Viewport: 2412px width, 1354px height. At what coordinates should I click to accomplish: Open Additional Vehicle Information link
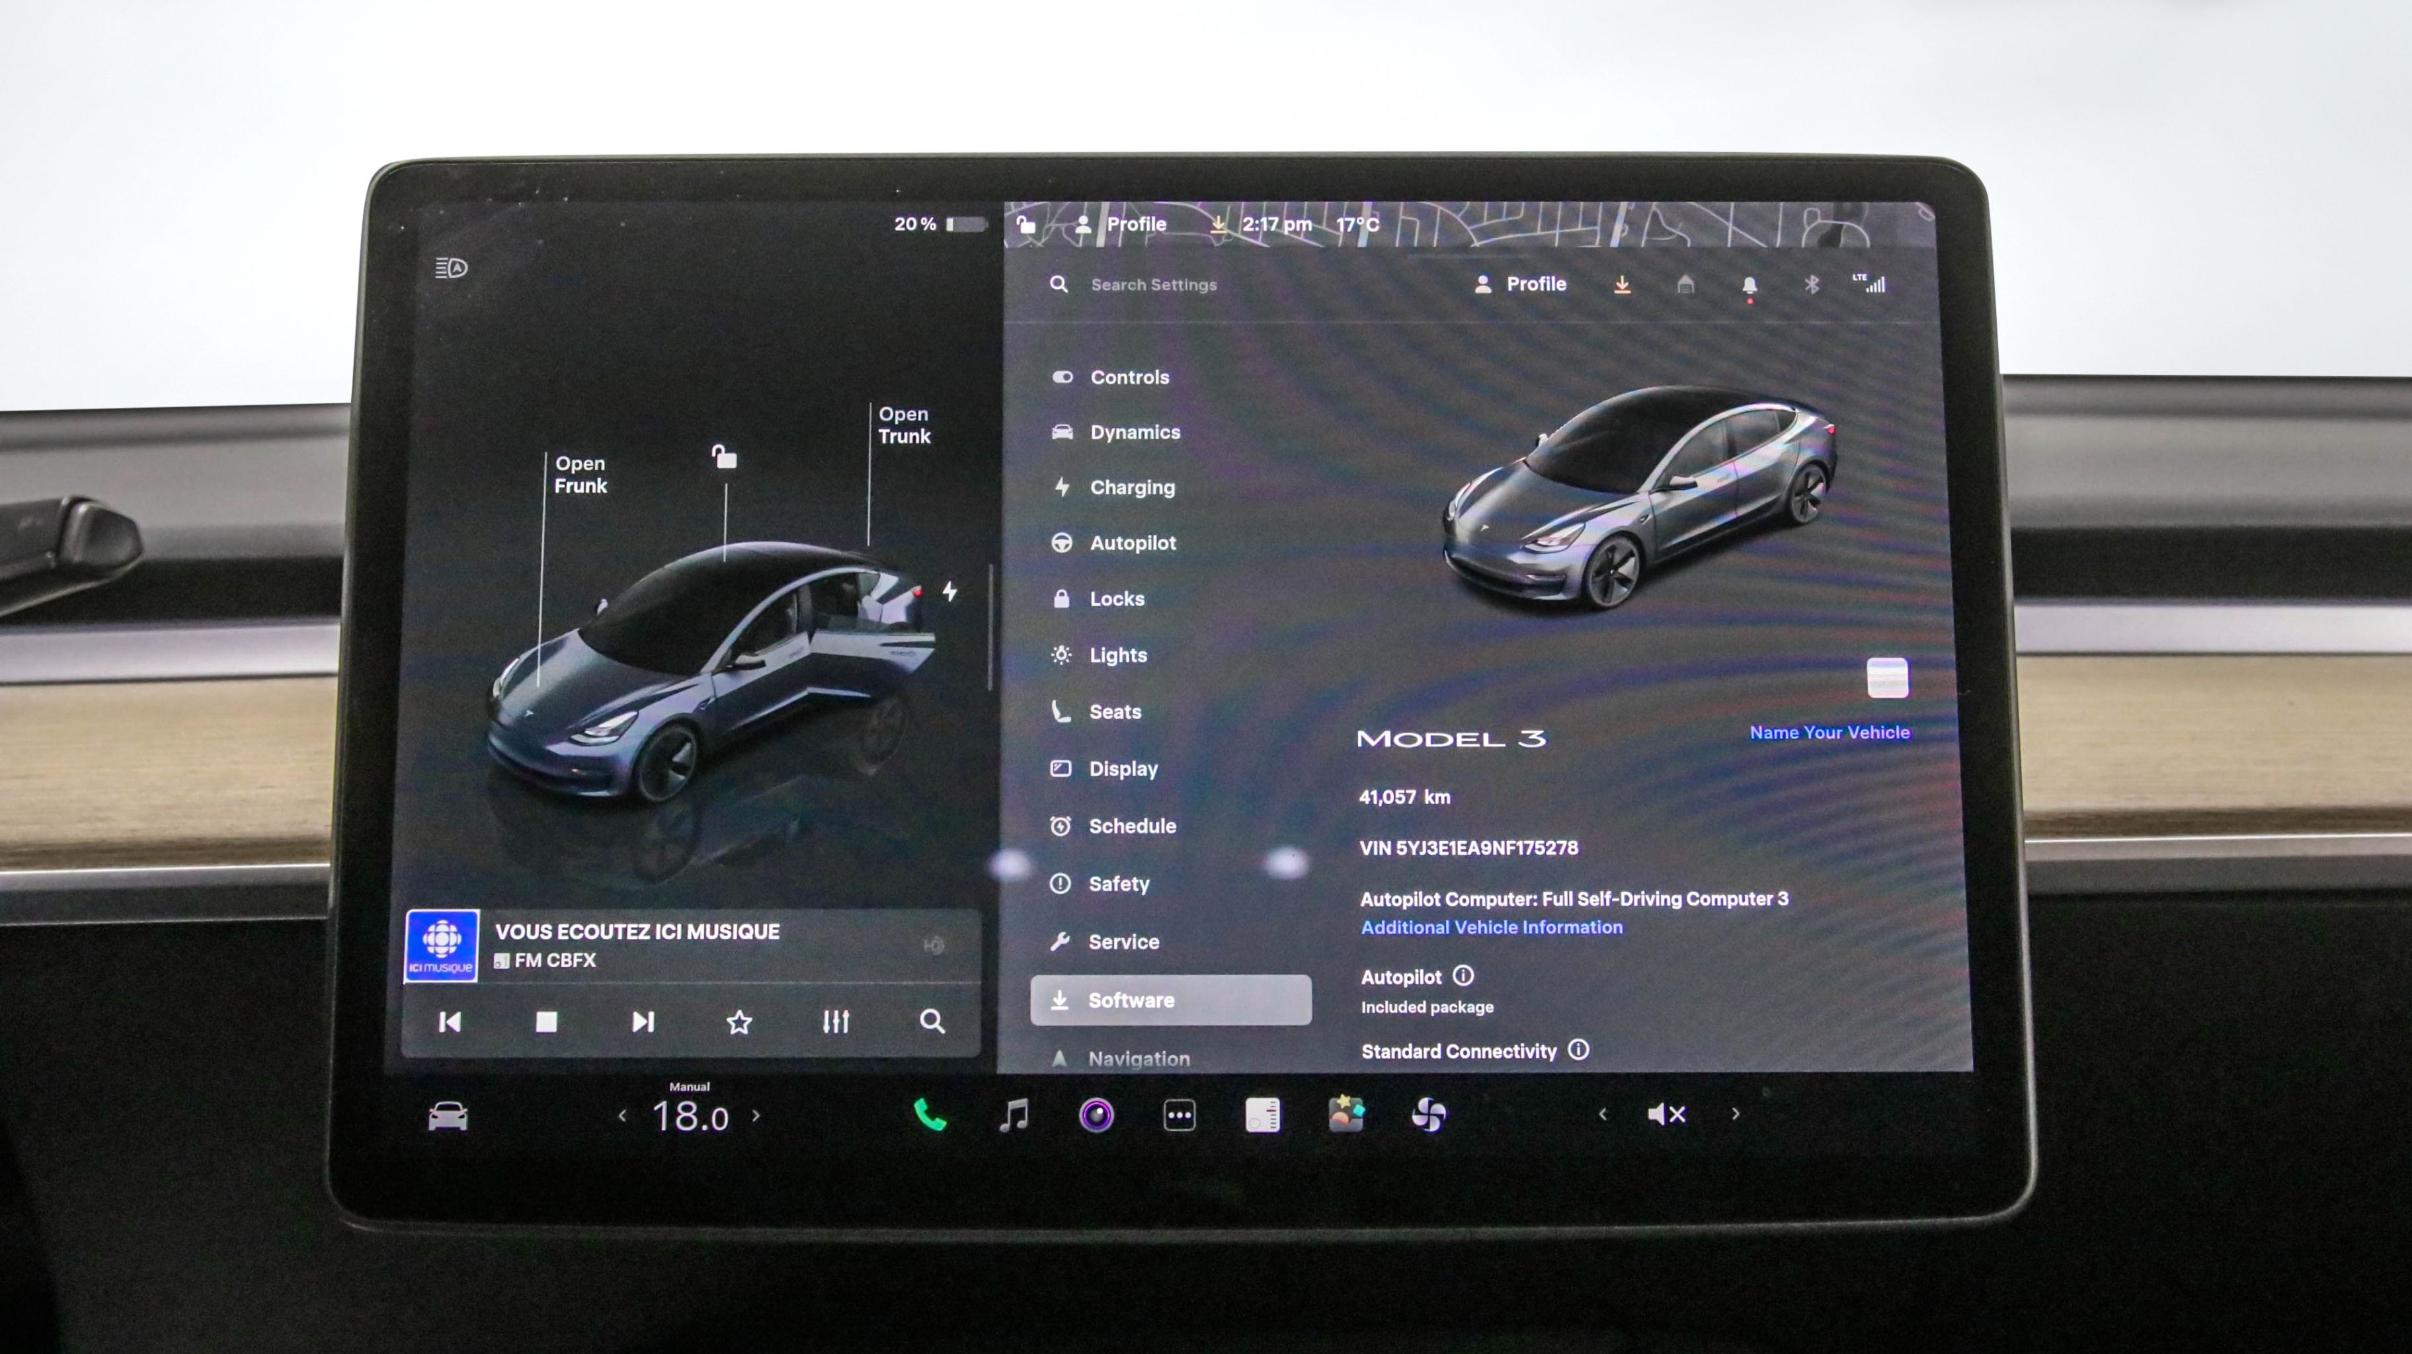click(x=1491, y=927)
